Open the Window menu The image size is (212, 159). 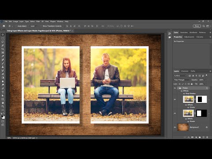coord(60,22)
